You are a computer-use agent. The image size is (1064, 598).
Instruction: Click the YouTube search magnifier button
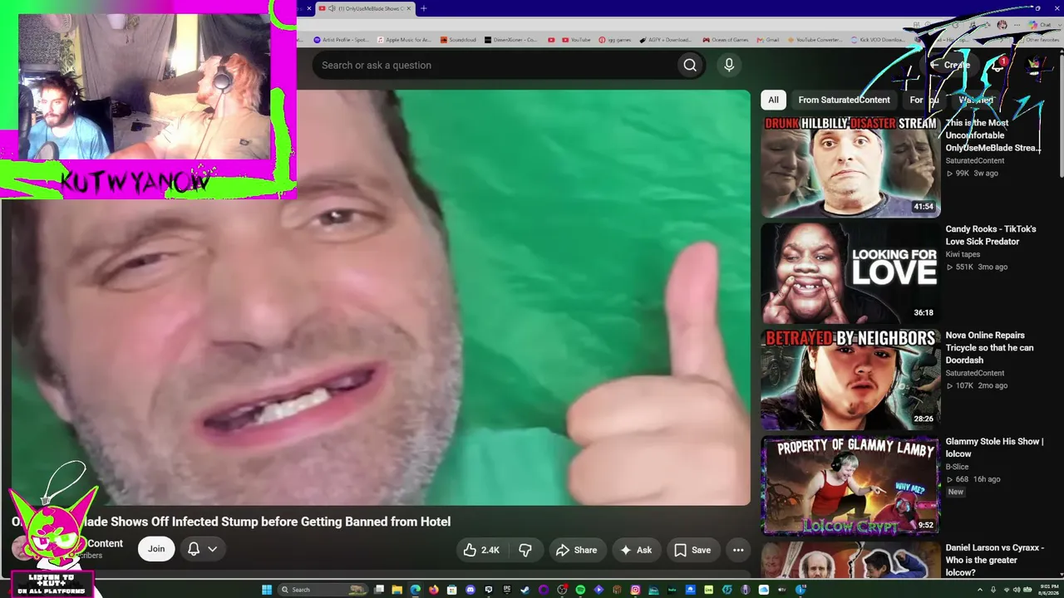click(690, 65)
